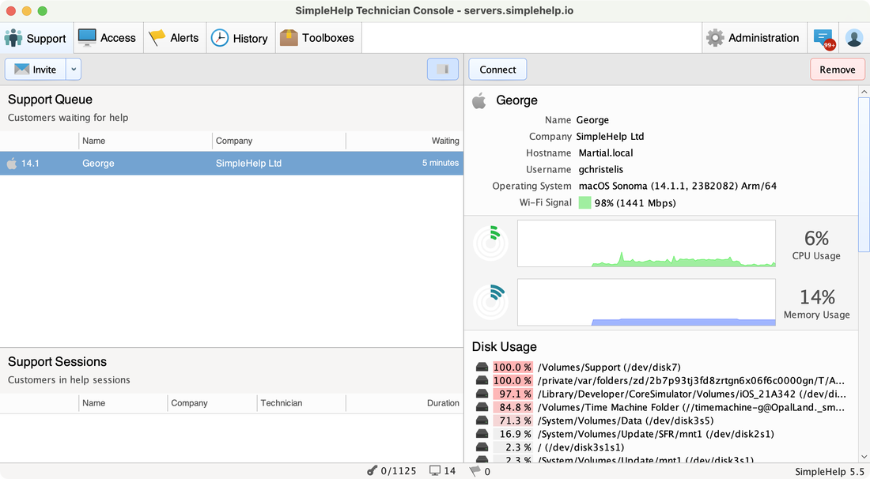Click Apple logo beside George heading

coord(478,100)
